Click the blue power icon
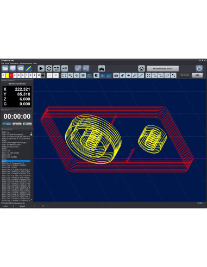 coord(199,68)
